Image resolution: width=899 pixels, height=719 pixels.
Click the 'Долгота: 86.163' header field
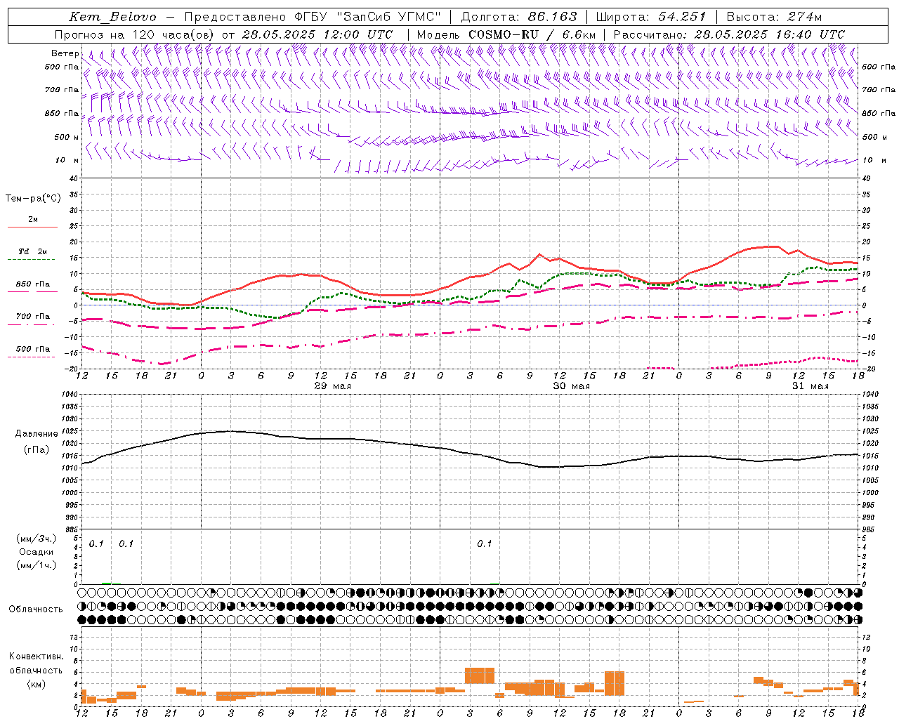[518, 17]
